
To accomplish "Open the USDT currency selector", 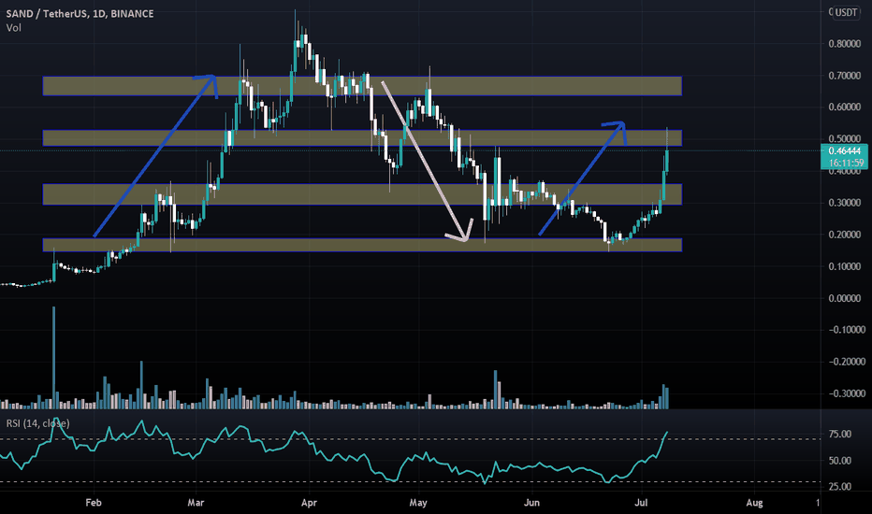I will [x=846, y=12].
